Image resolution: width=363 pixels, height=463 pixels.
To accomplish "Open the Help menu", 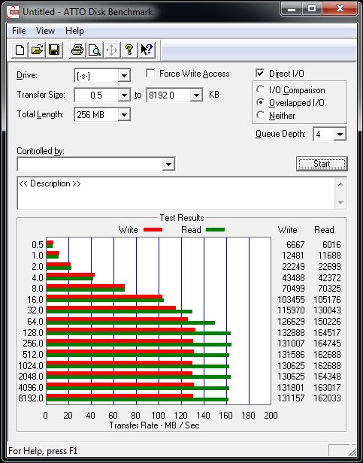I will (74, 31).
